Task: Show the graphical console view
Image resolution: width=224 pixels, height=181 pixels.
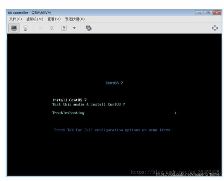Action: [x=14, y=28]
